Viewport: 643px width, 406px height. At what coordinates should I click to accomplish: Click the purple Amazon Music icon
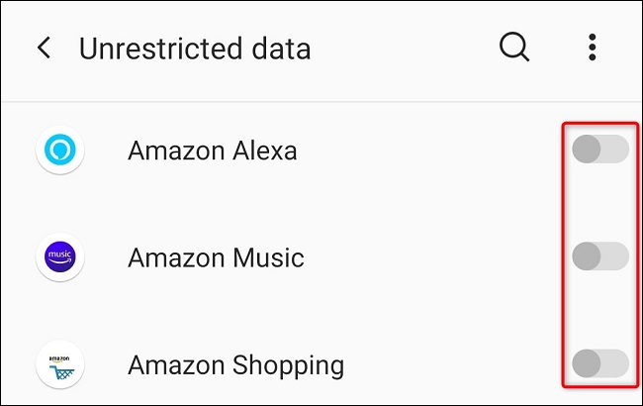pyautogui.click(x=60, y=258)
